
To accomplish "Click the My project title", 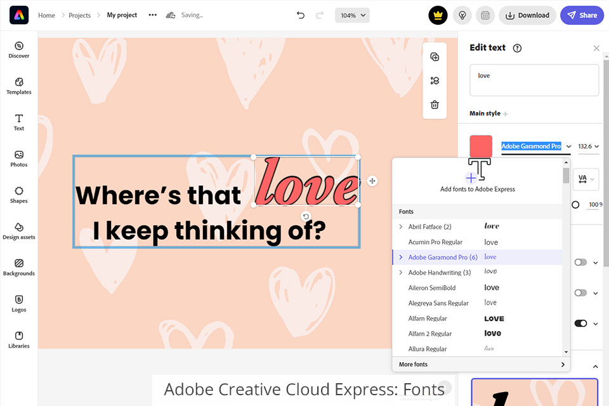I will [122, 15].
